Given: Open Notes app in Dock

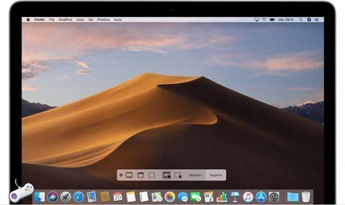Looking at the screenshot, I should pos(131,196).
